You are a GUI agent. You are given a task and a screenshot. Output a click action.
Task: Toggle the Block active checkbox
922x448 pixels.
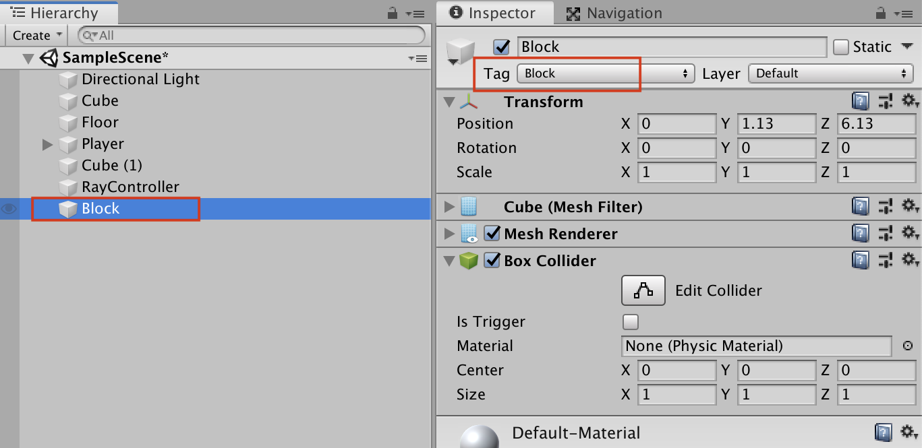(502, 46)
